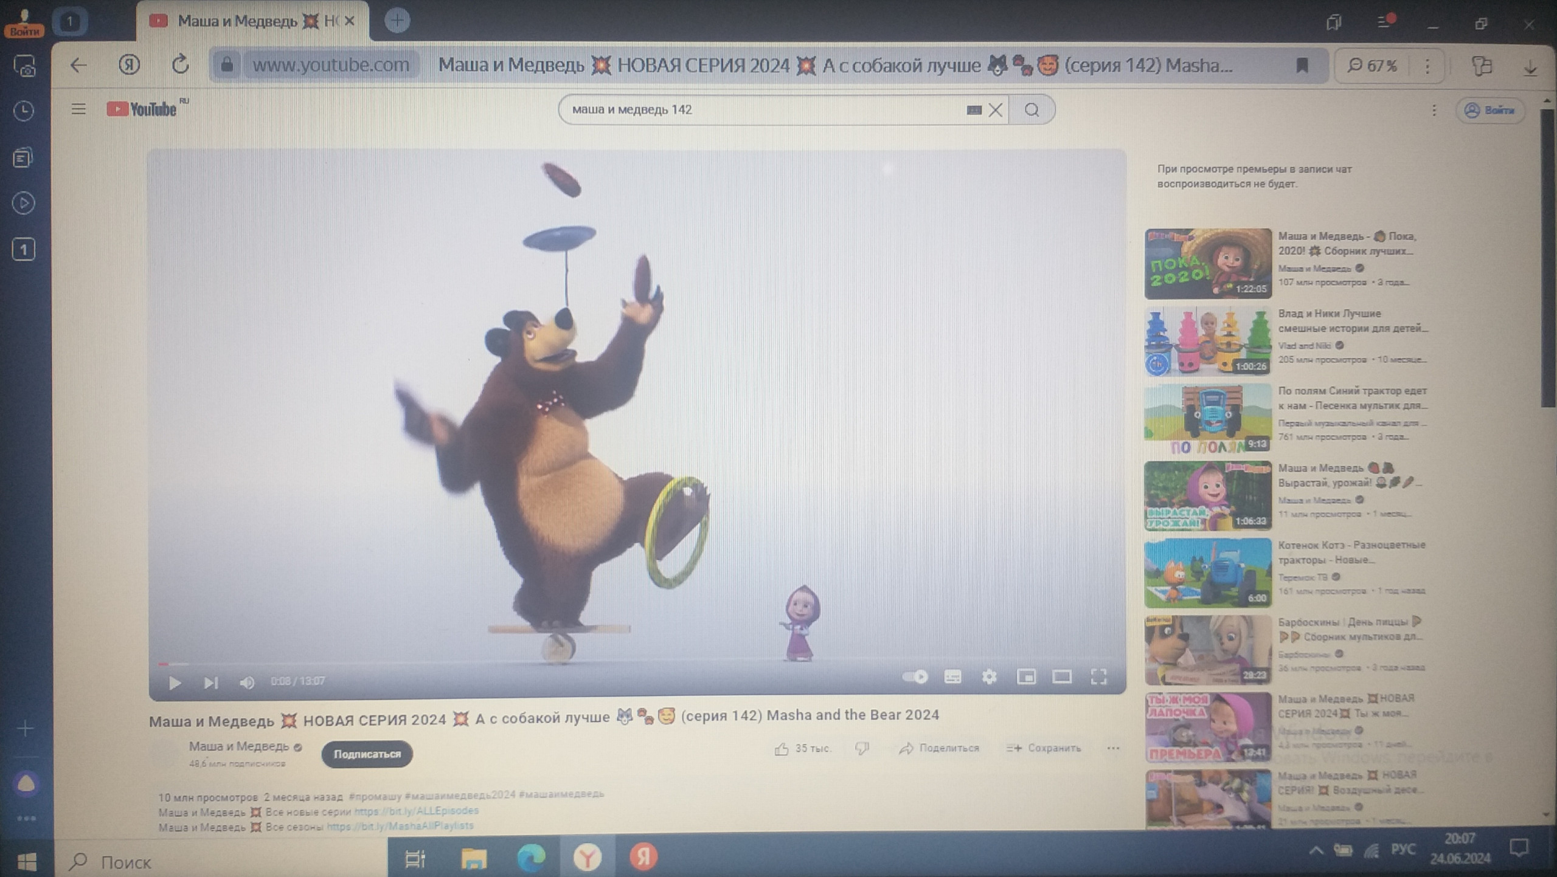Click the page vertical scrollbar
1557x877 pixels.
pos(1547,258)
